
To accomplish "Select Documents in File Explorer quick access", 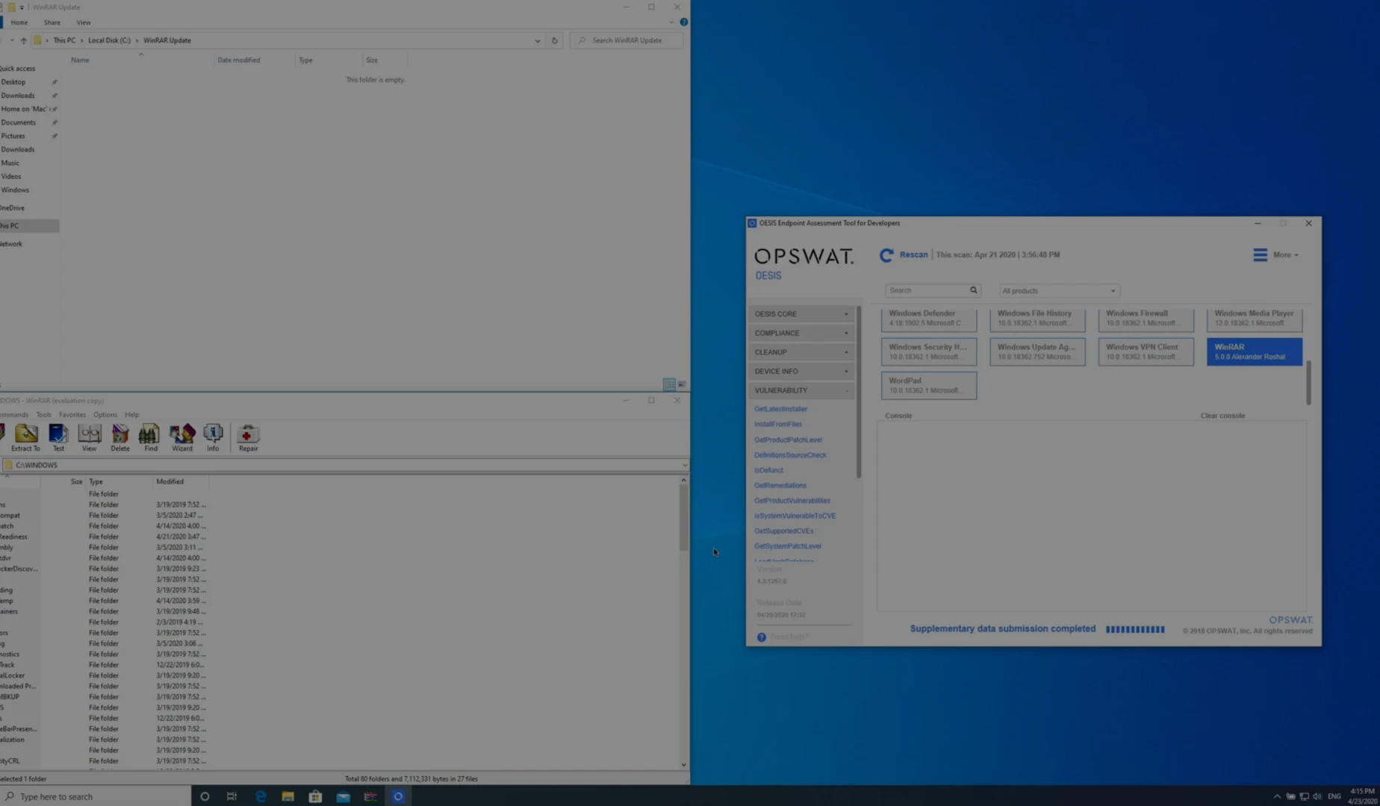I will pos(18,122).
